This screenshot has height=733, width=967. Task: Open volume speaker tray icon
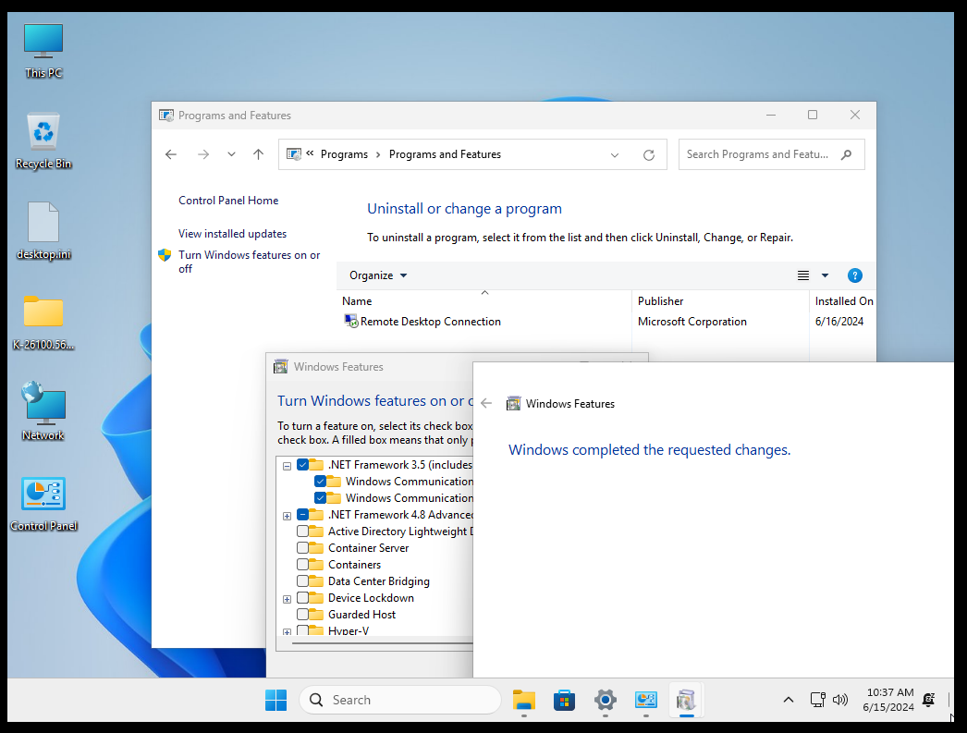tap(840, 700)
